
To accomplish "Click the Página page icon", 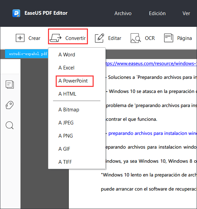I will coord(168,38).
